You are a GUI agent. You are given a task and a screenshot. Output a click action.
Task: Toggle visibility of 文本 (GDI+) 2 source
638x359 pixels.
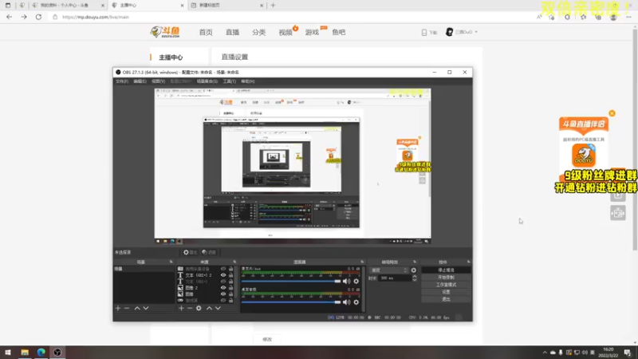click(223, 275)
